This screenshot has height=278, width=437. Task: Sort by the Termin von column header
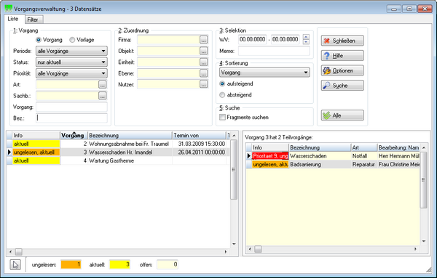[199, 135]
